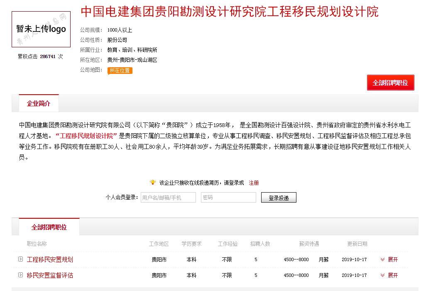Viewport: 443px width, 291px height.
Task: Click the small square icon before 移民安置监督评估
Action: (x=21, y=275)
